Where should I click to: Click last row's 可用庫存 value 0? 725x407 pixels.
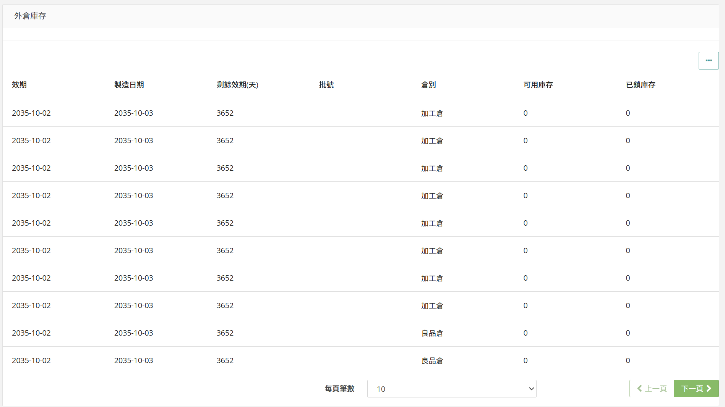[x=526, y=361]
